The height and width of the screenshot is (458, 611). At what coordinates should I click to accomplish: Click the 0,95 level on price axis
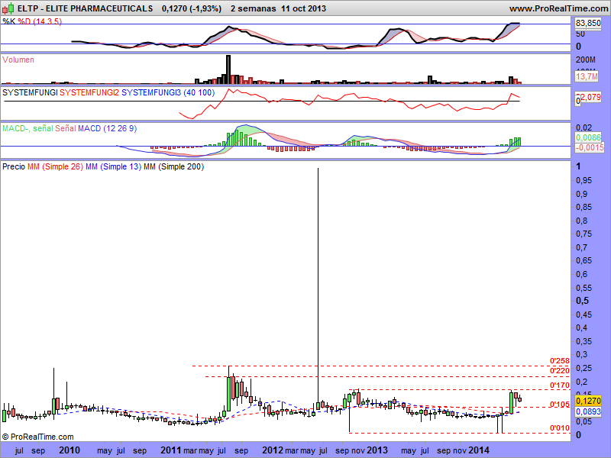point(584,180)
